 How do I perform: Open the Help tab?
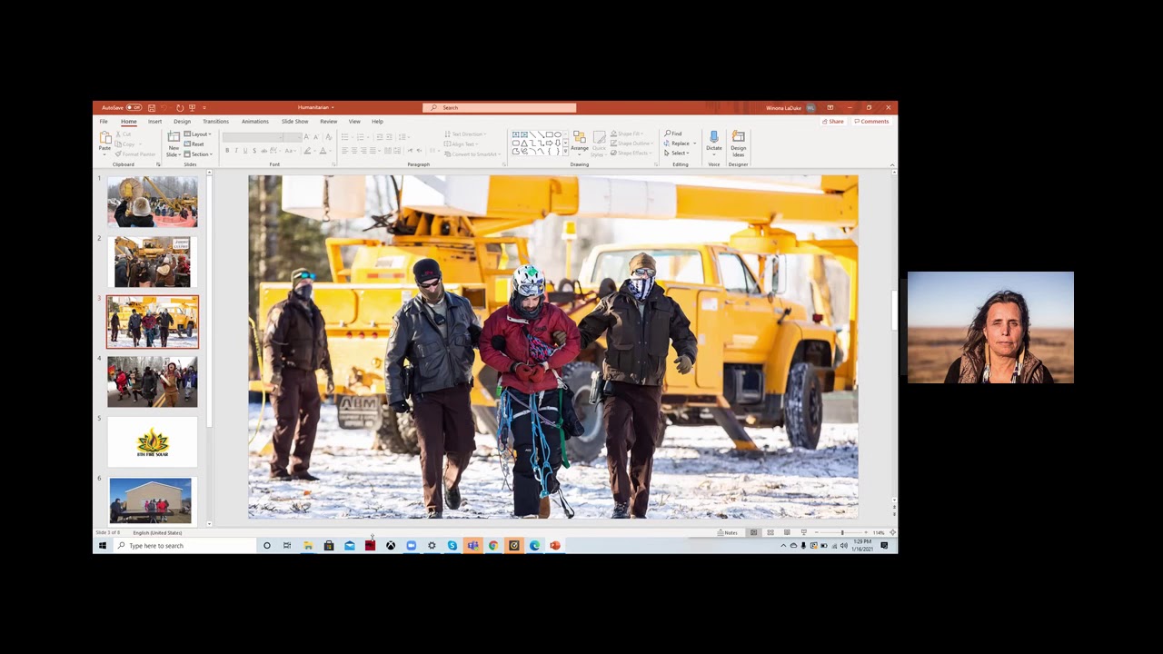(377, 122)
